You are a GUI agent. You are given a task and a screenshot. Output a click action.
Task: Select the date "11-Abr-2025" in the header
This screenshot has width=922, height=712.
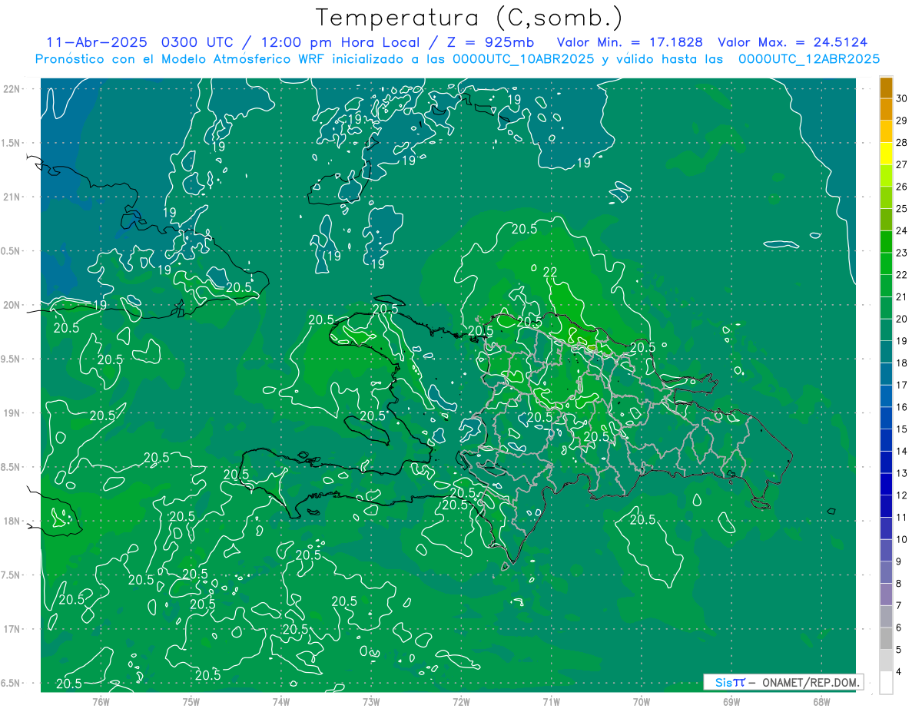98,42
